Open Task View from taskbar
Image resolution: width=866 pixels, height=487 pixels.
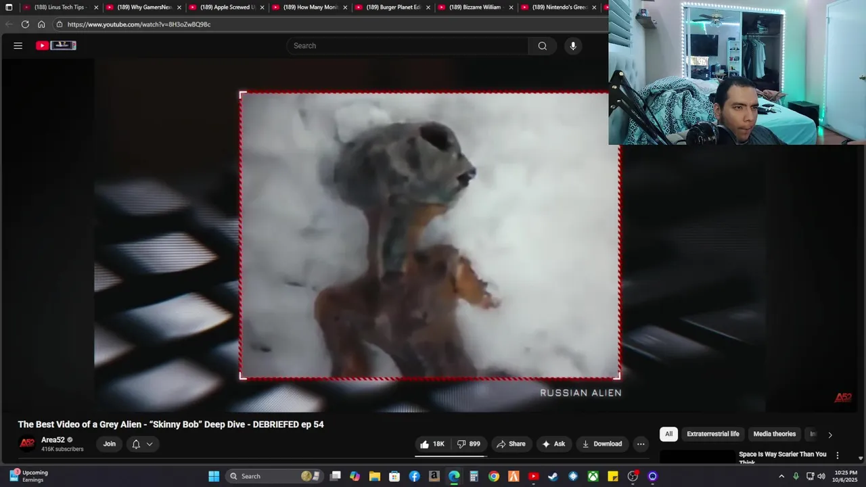click(x=335, y=476)
